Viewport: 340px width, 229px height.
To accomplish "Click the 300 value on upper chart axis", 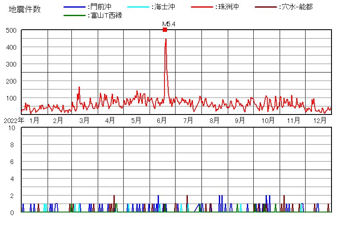I will pos(11,64).
